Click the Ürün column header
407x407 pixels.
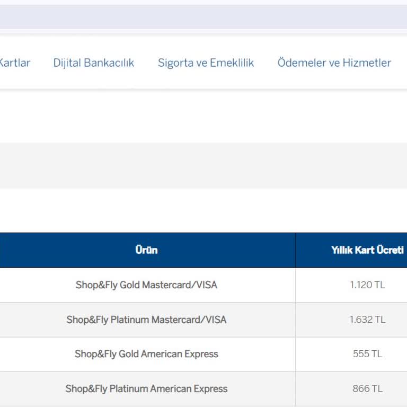pyautogui.click(x=146, y=250)
